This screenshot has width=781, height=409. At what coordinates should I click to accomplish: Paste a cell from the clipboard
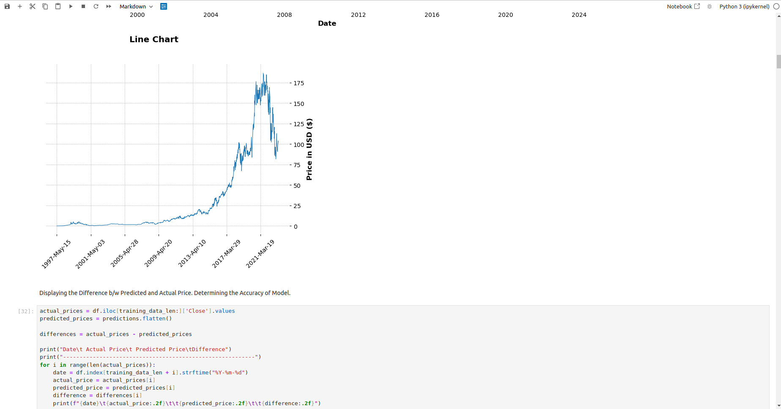click(x=58, y=6)
